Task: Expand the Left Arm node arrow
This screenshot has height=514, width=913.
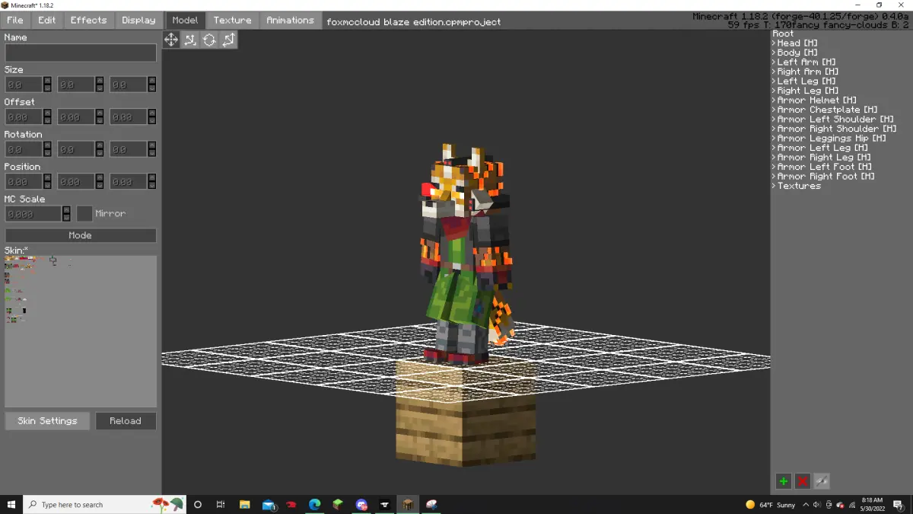Action: pyautogui.click(x=775, y=62)
